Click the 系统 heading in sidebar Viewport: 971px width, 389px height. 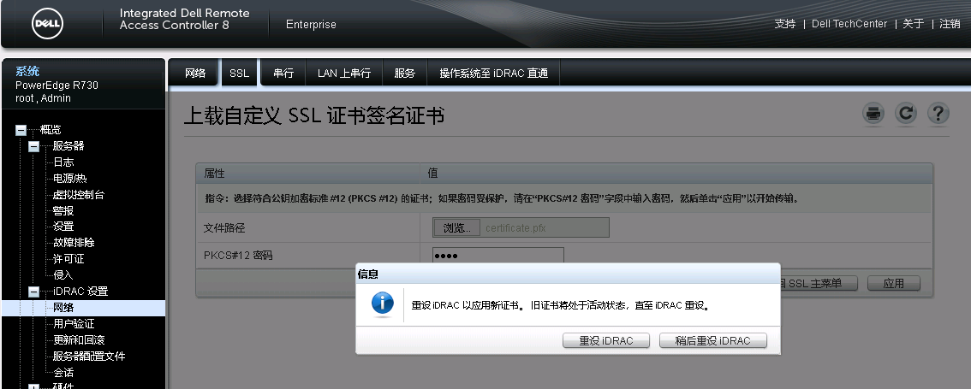point(27,71)
